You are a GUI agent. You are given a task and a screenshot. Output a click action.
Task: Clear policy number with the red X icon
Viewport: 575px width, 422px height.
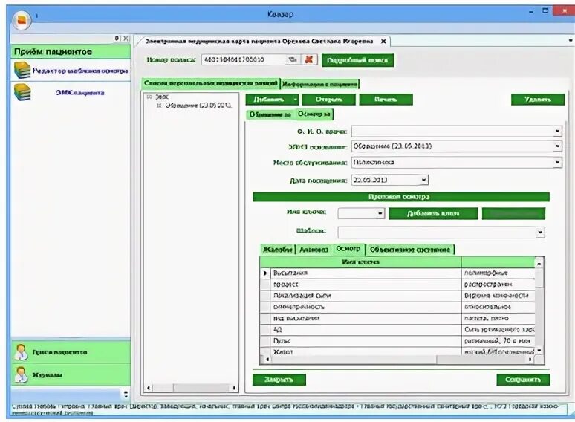[309, 59]
